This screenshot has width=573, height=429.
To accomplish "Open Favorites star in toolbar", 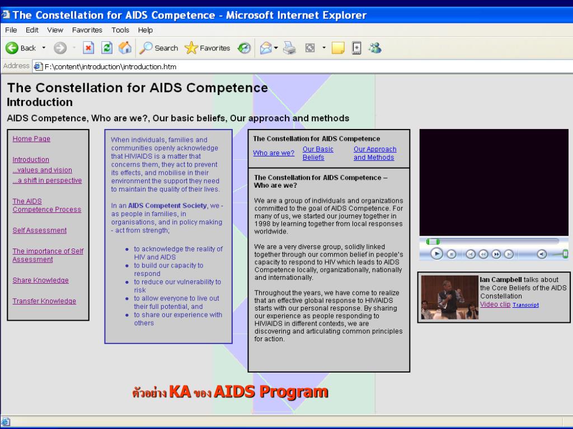I will click(x=208, y=48).
